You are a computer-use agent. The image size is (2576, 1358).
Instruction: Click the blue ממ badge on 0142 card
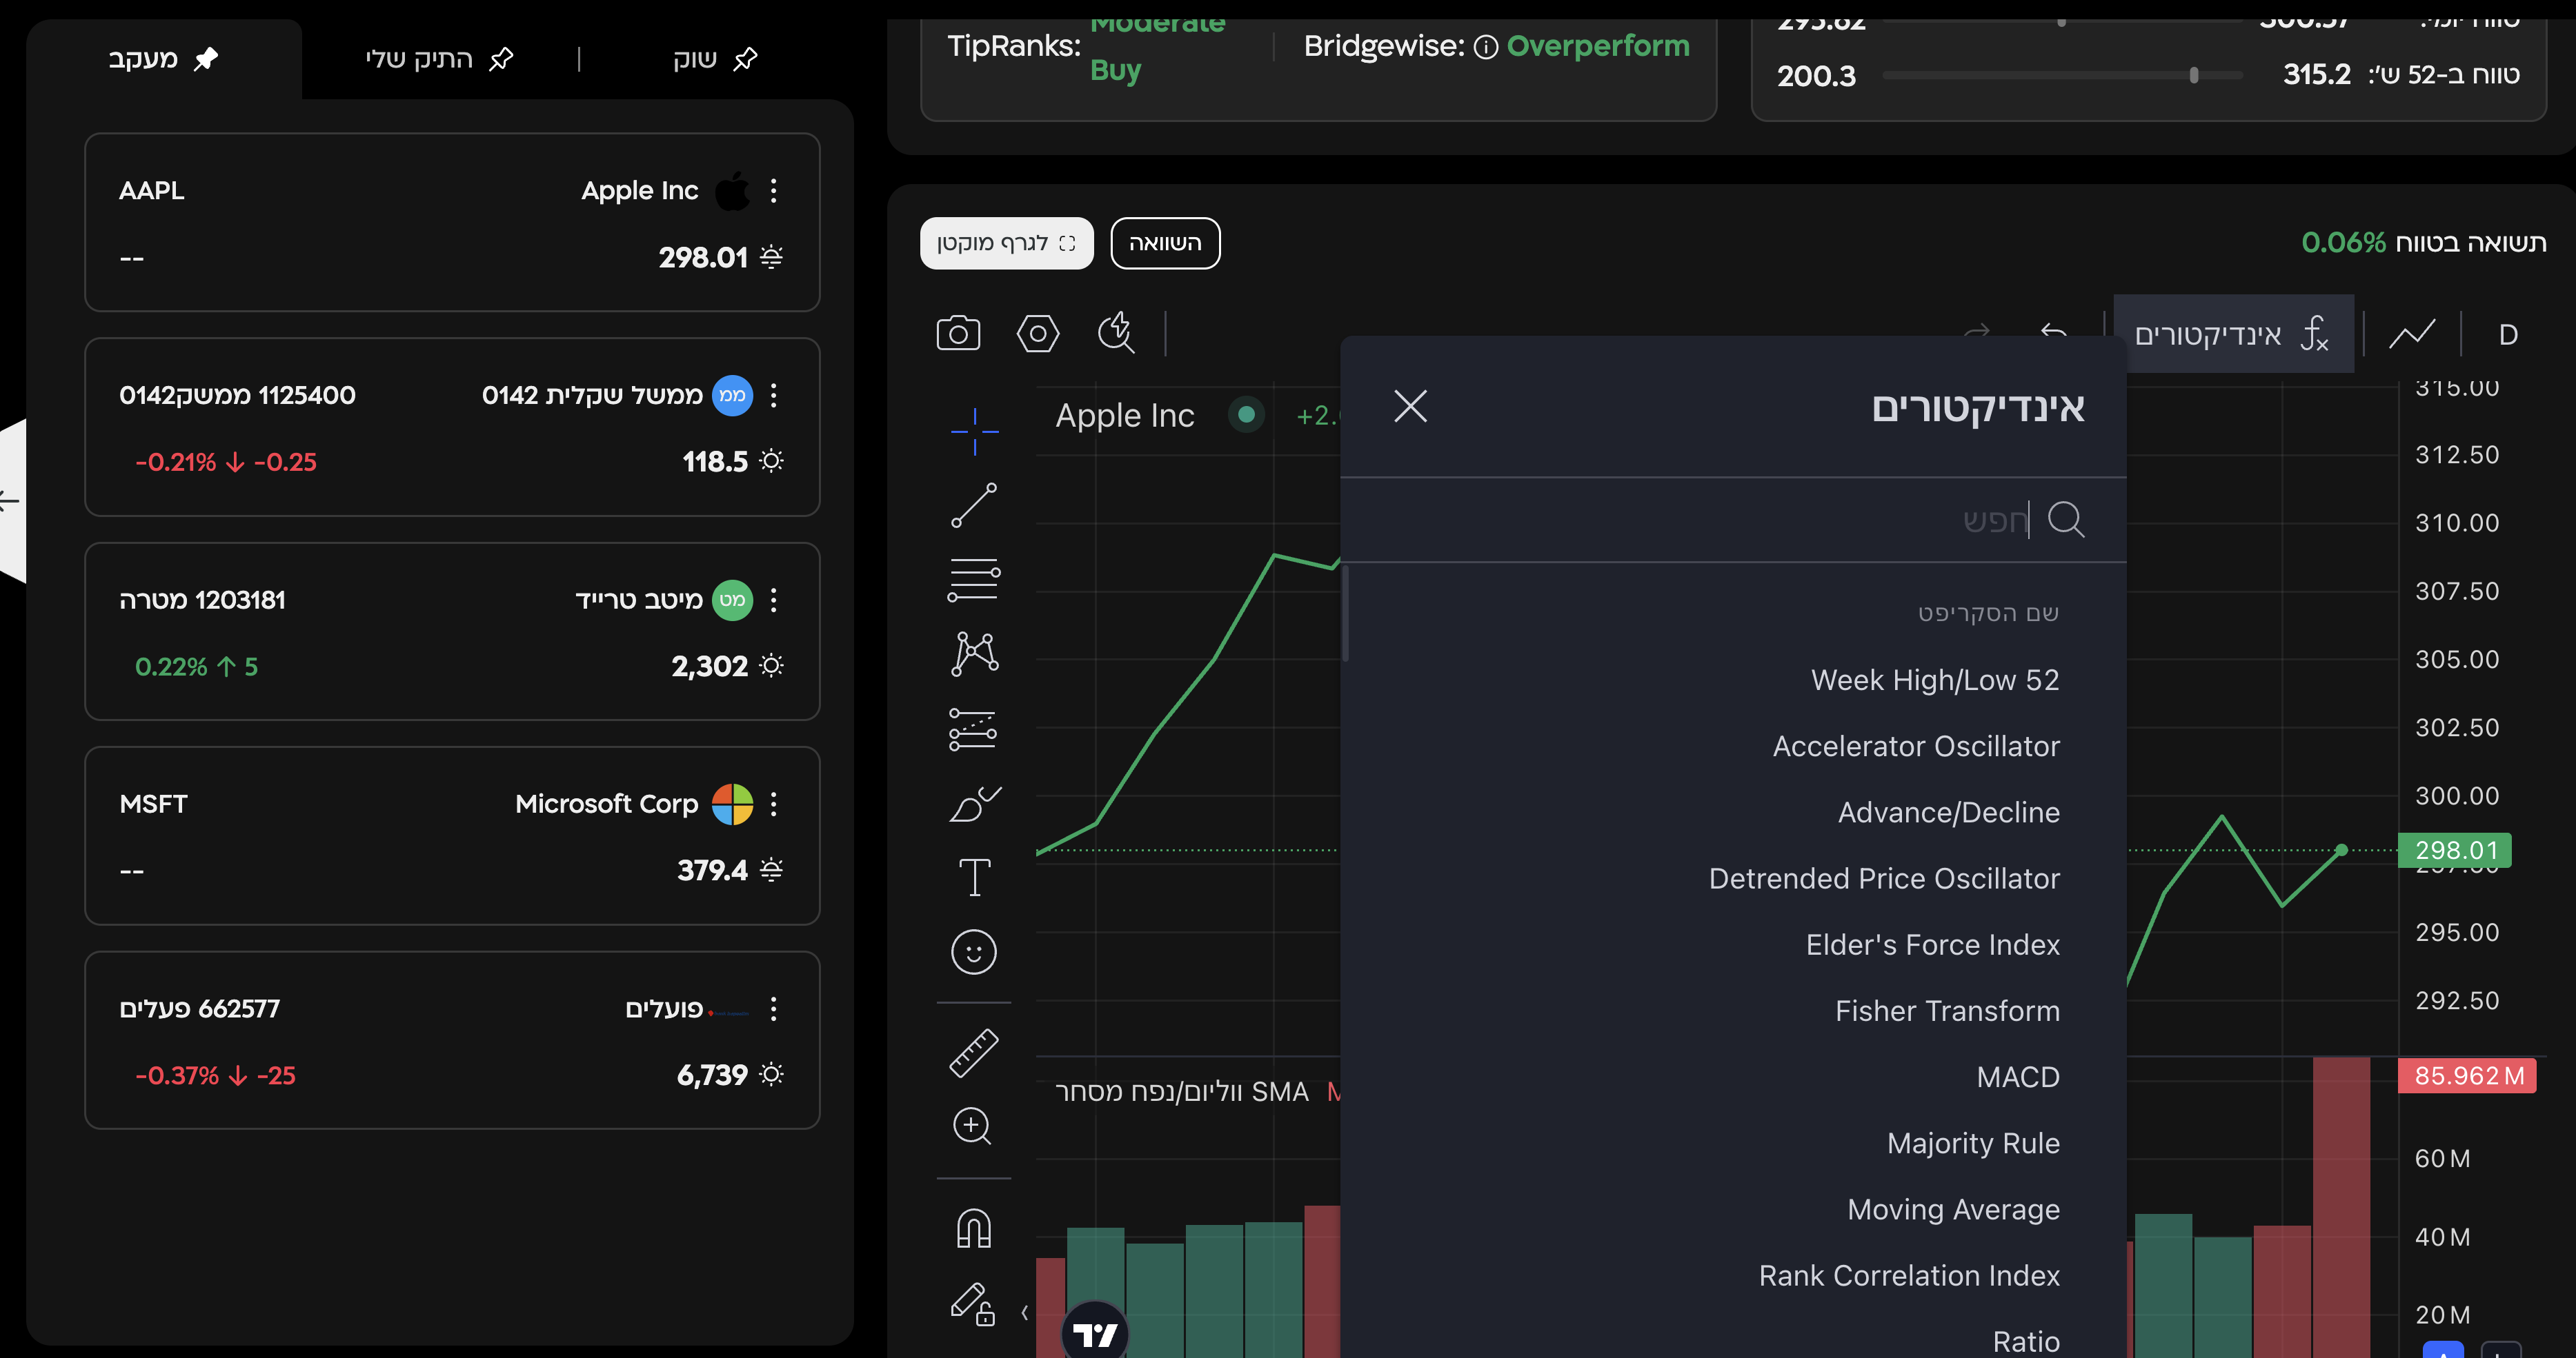coord(732,395)
